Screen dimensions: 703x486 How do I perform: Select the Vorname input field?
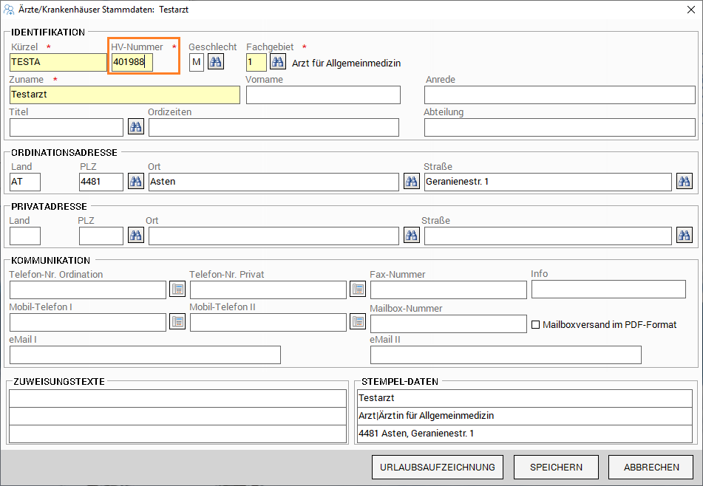click(x=323, y=95)
